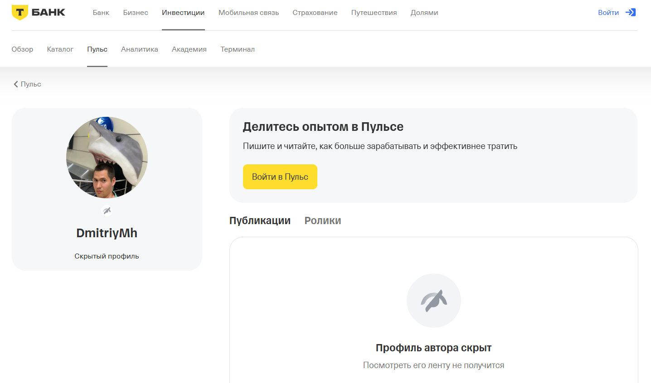Click the БАНК wordmark text
The image size is (651, 383).
pos(49,12)
